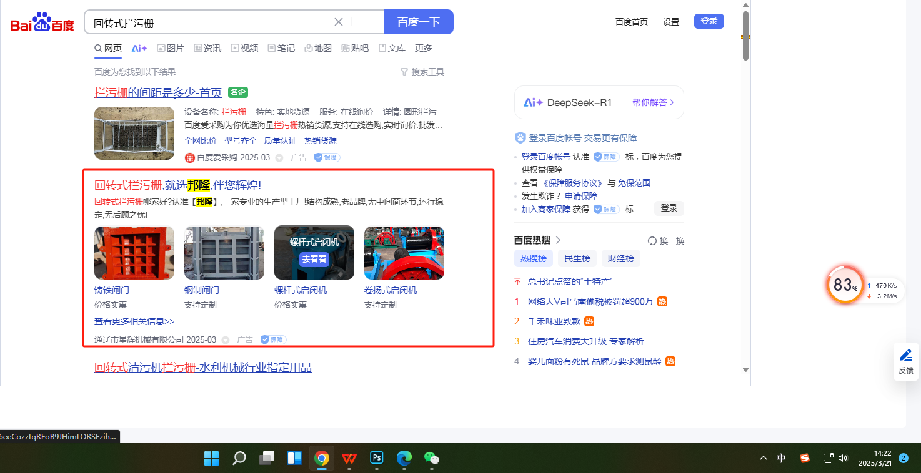Image resolution: width=921 pixels, height=473 pixels.
Task: Open the 查看更多相关信息>> link
Action: pos(134,321)
